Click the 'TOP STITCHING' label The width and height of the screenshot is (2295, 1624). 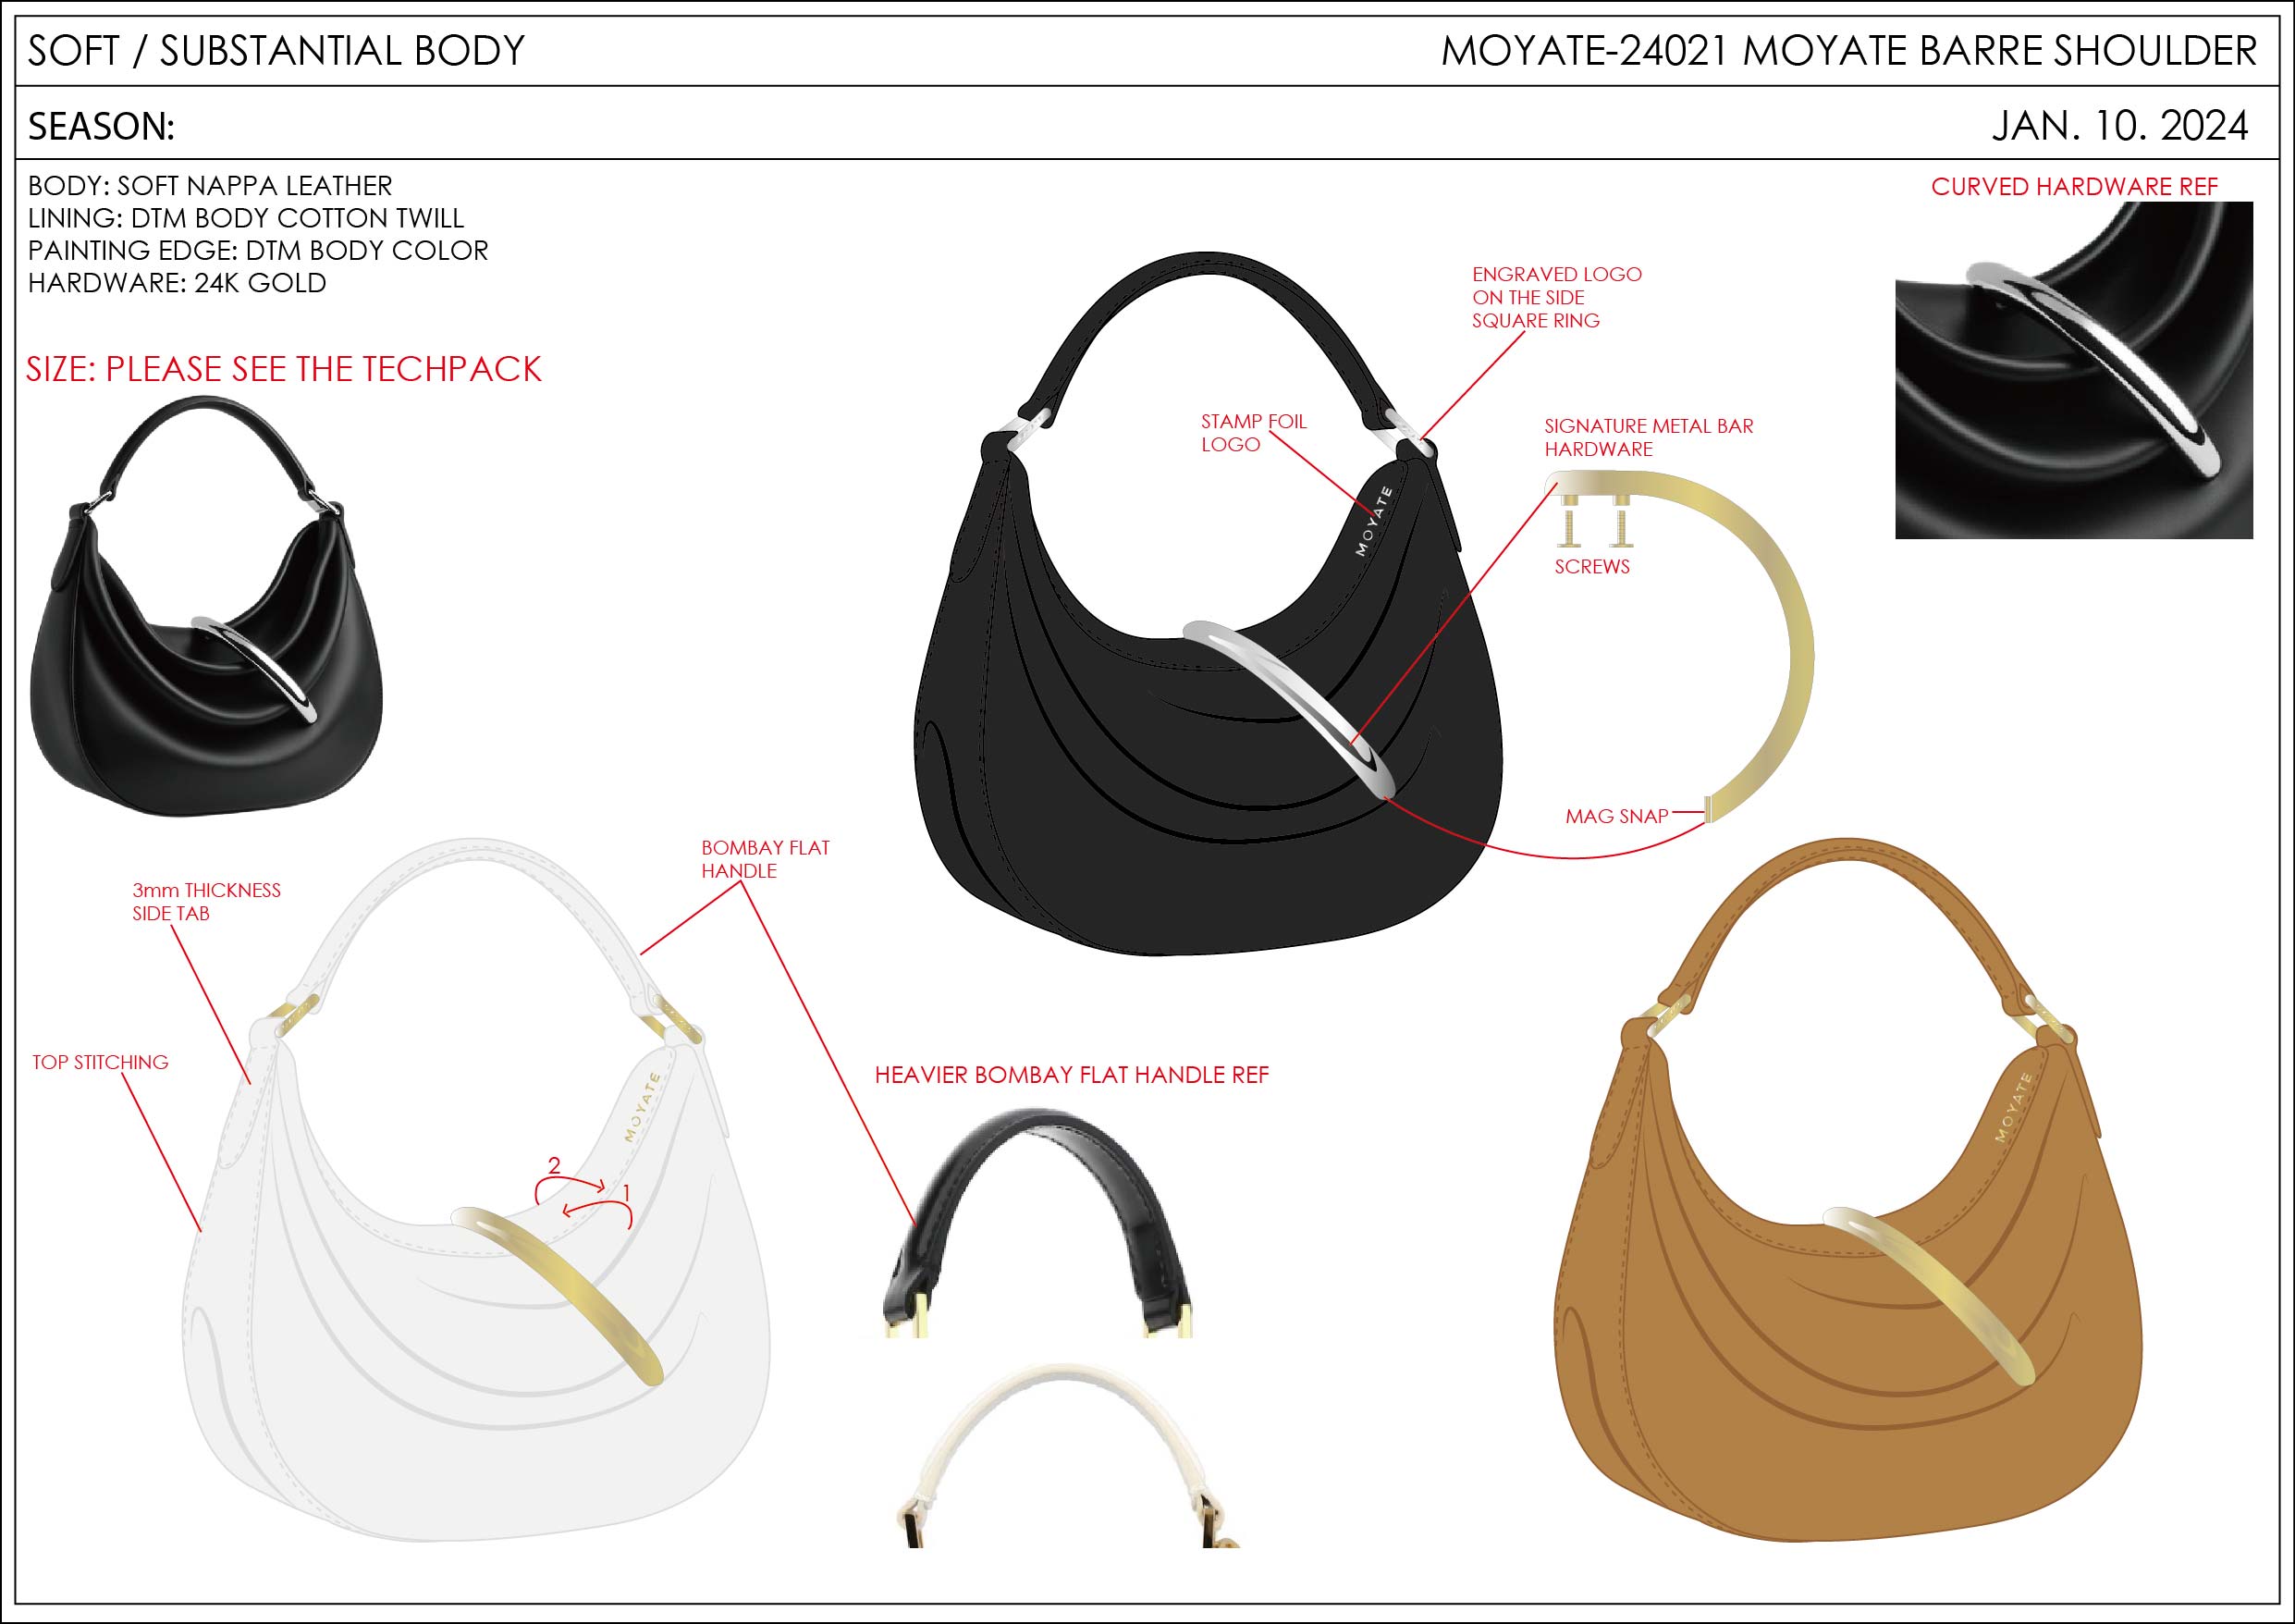[x=100, y=1062]
